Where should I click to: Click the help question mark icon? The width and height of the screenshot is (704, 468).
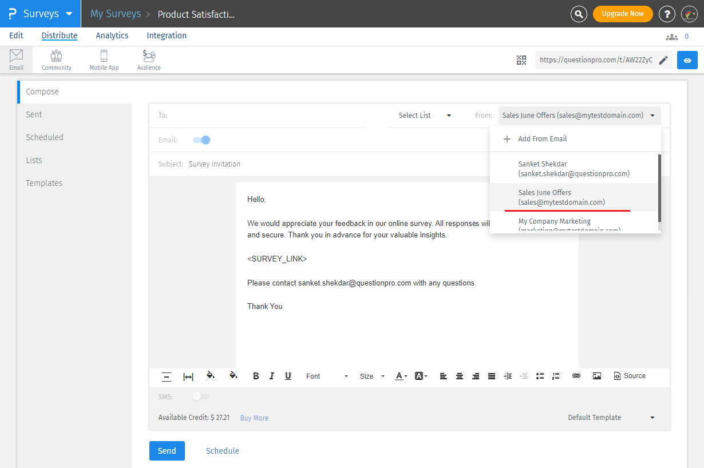point(667,14)
